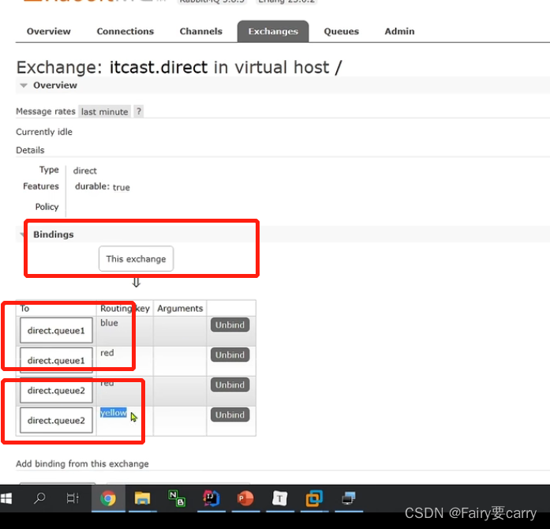Screen dimensions: 550x529
Task: Switch to Google Chrome on taskbar
Action: pos(108,498)
